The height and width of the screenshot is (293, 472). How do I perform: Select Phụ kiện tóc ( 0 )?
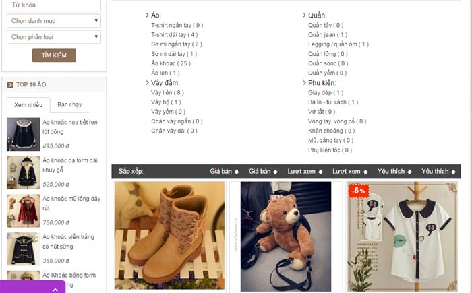[x=330, y=150]
